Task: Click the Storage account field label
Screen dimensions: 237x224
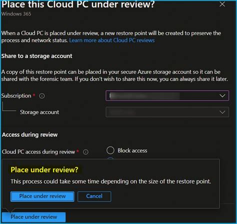Action: pos(39,112)
